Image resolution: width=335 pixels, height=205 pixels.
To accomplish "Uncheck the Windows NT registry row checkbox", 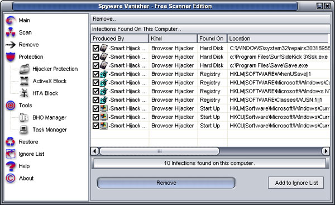I will [x=95, y=91].
